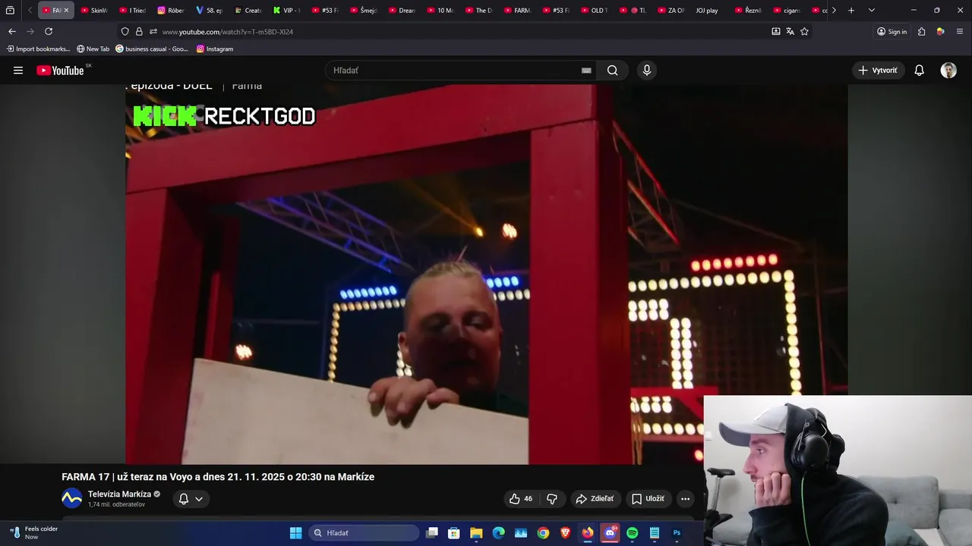Screen dimensions: 972x546
Task: Open Brave browser from taskbar
Action: click(x=565, y=533)
